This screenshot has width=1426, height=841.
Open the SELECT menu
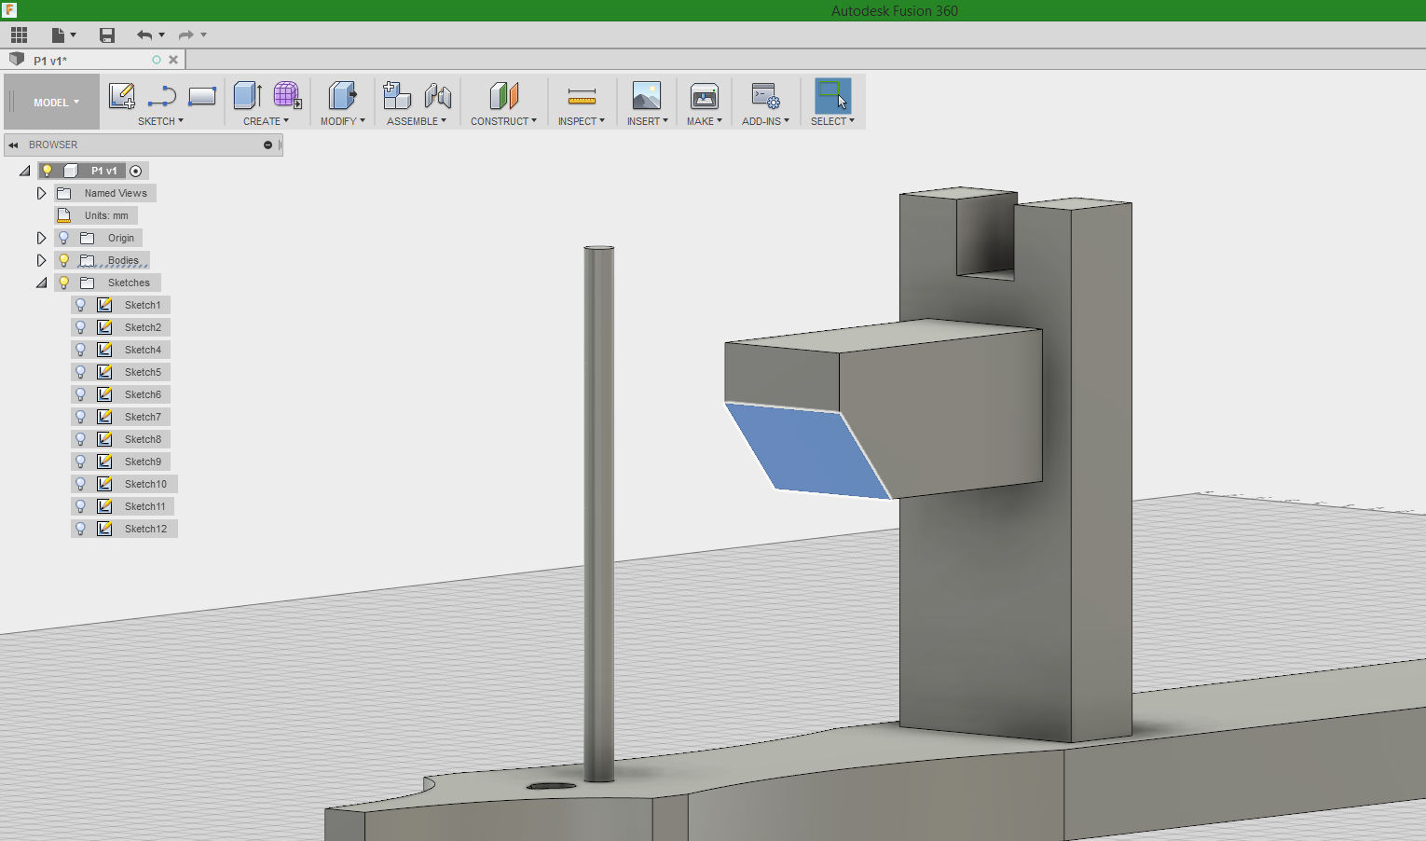point(832,121)
